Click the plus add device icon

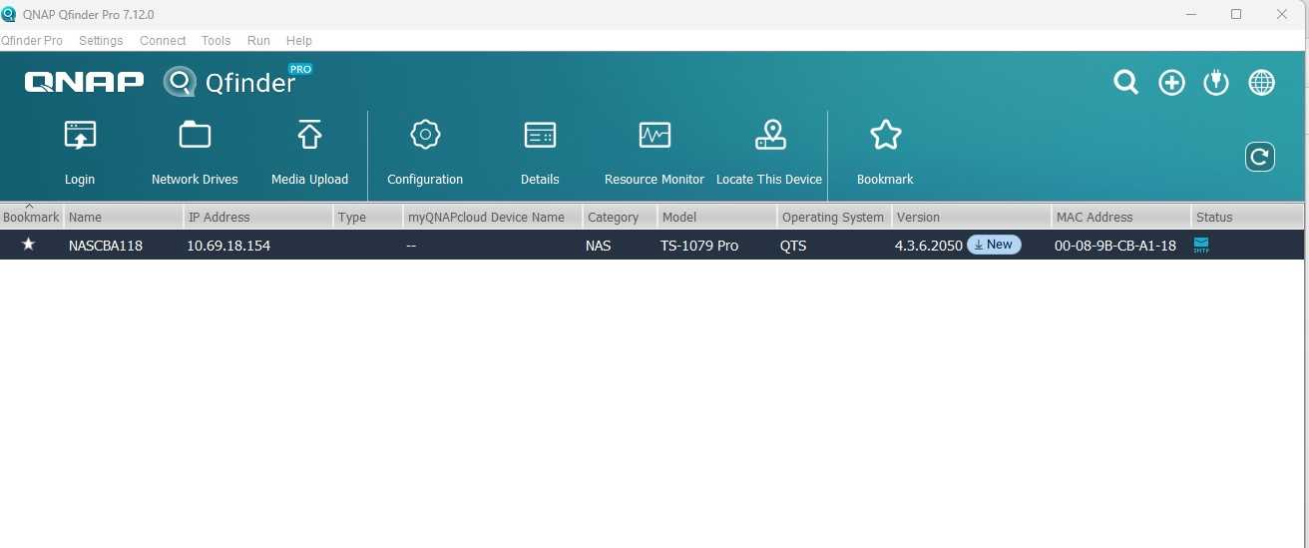tap(1171, 83)
